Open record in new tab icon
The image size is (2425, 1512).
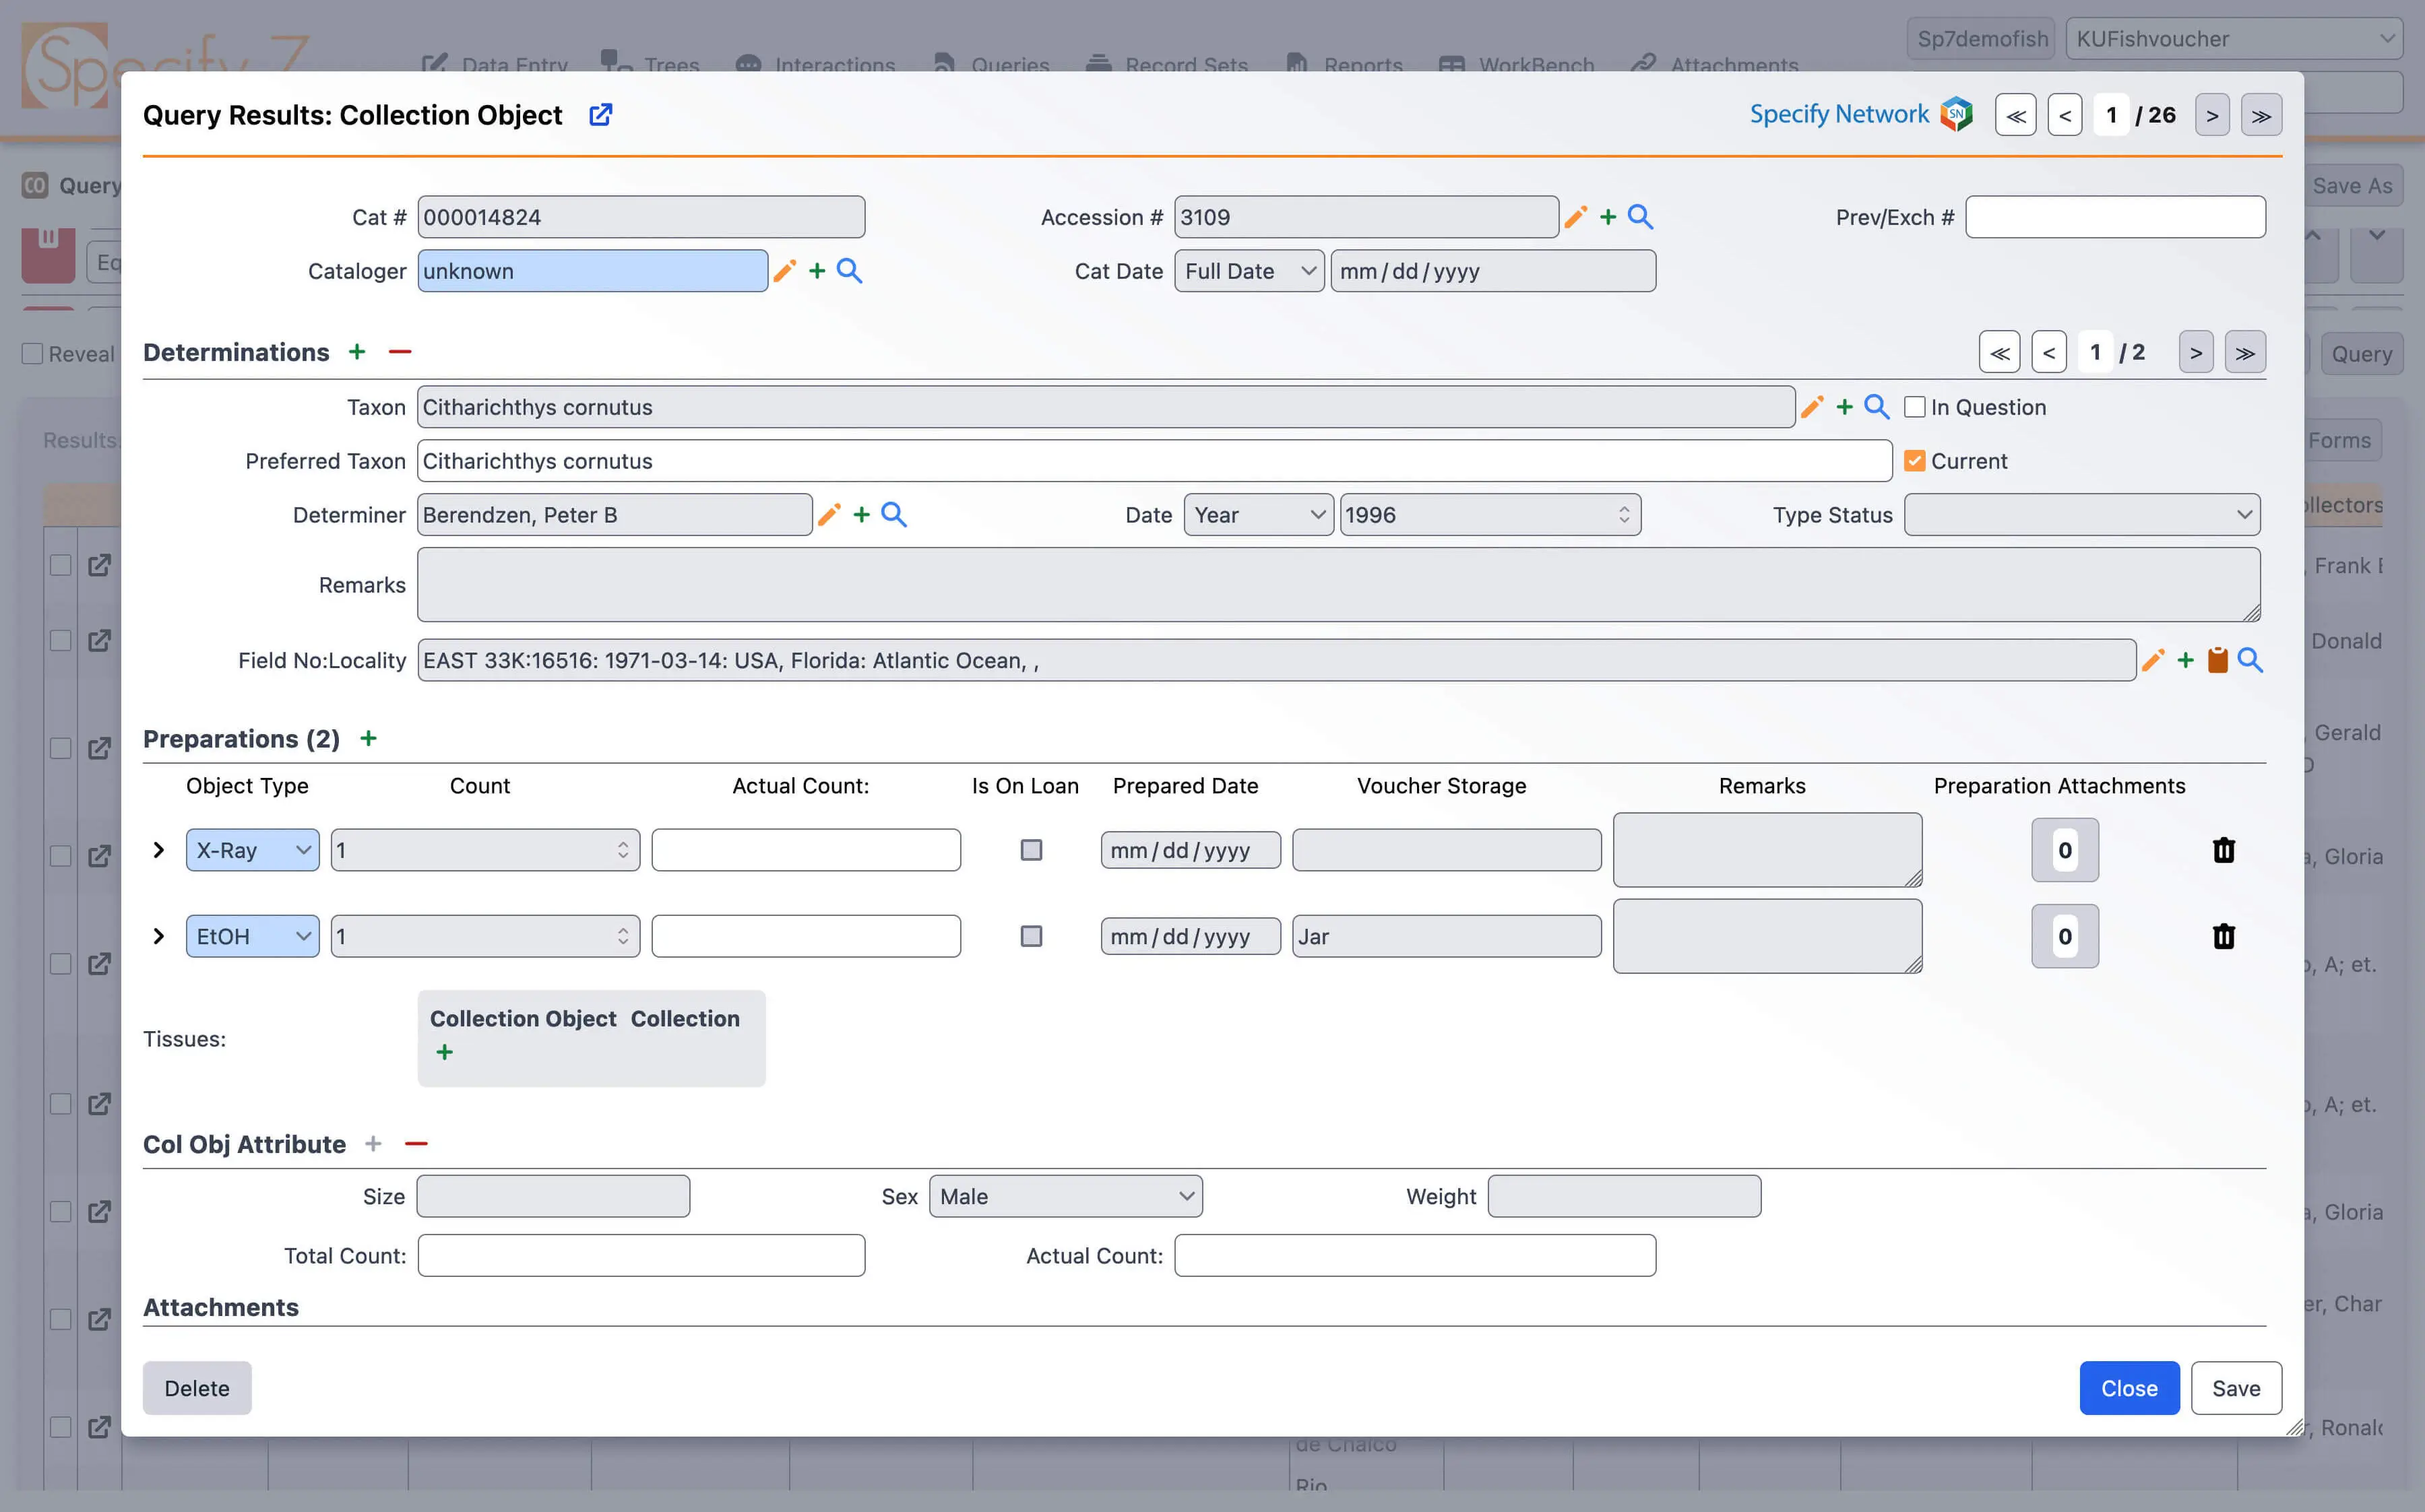600,115
